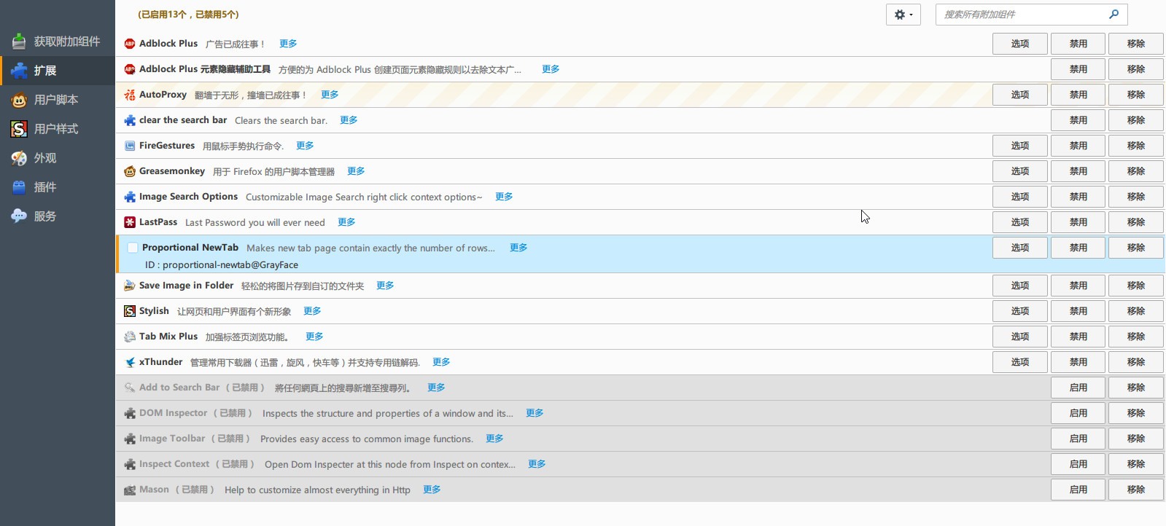Open 选项 for xThunder
Screen dimensions: 1166x526
coord(1020,362)
